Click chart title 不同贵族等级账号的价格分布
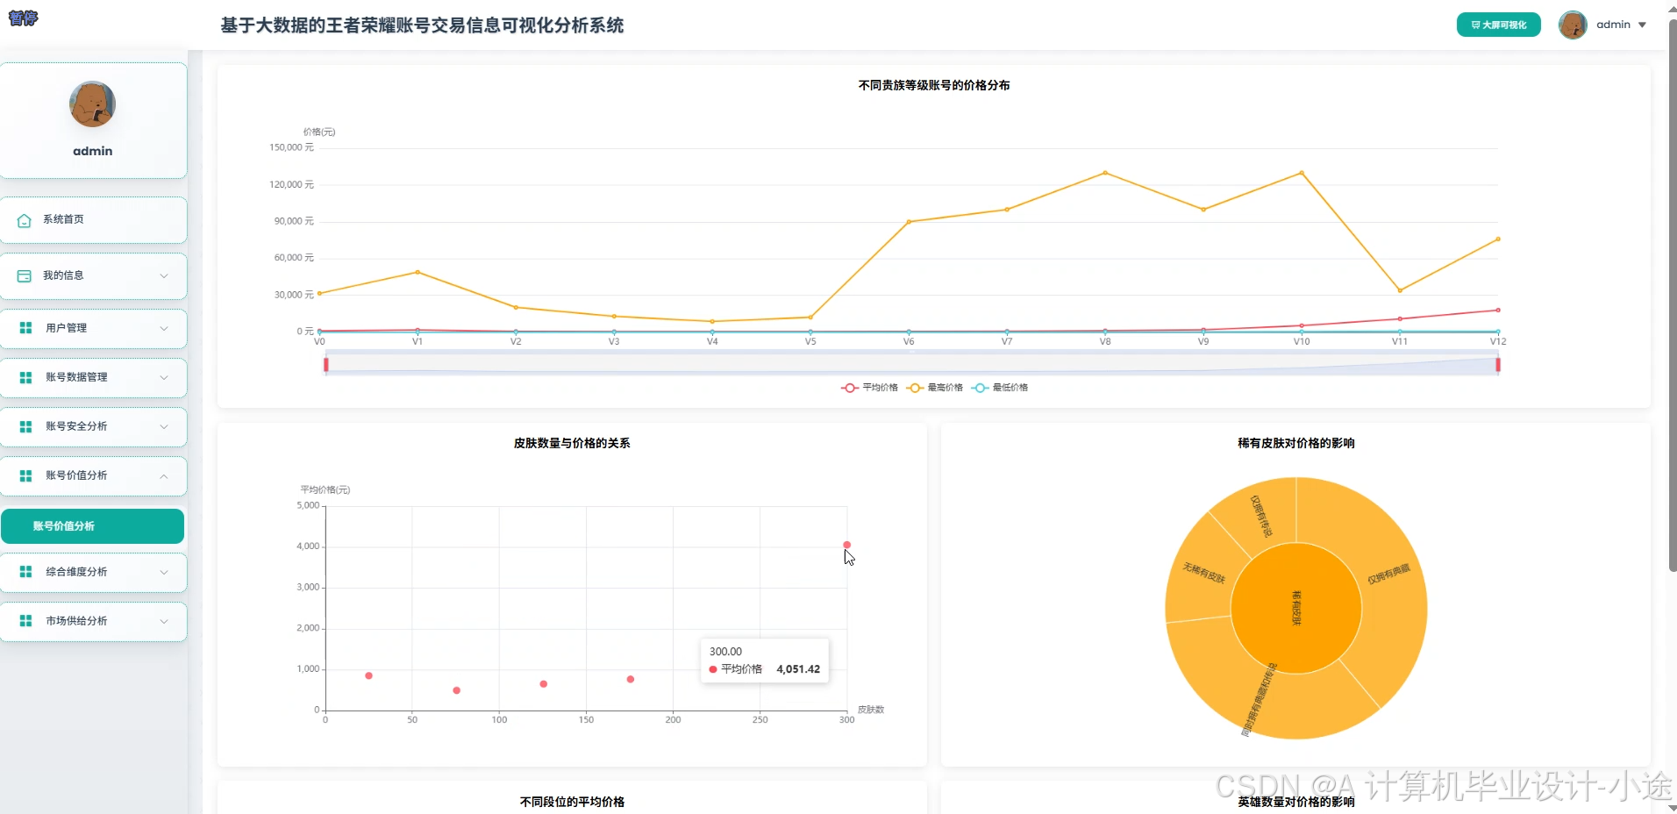The width and height of the screenshot is (1677, 814). click(934, 85)
